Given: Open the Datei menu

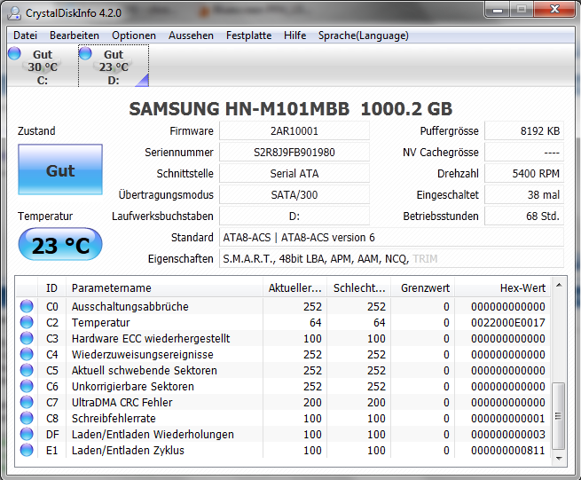Looking at the screenshot, I should coord(25,35).
